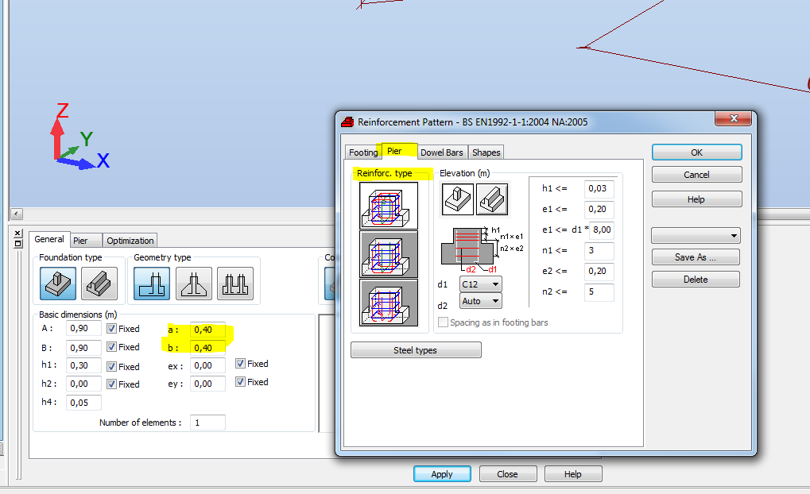Toggle the Fixed checkbox for ex

point(239,364)
